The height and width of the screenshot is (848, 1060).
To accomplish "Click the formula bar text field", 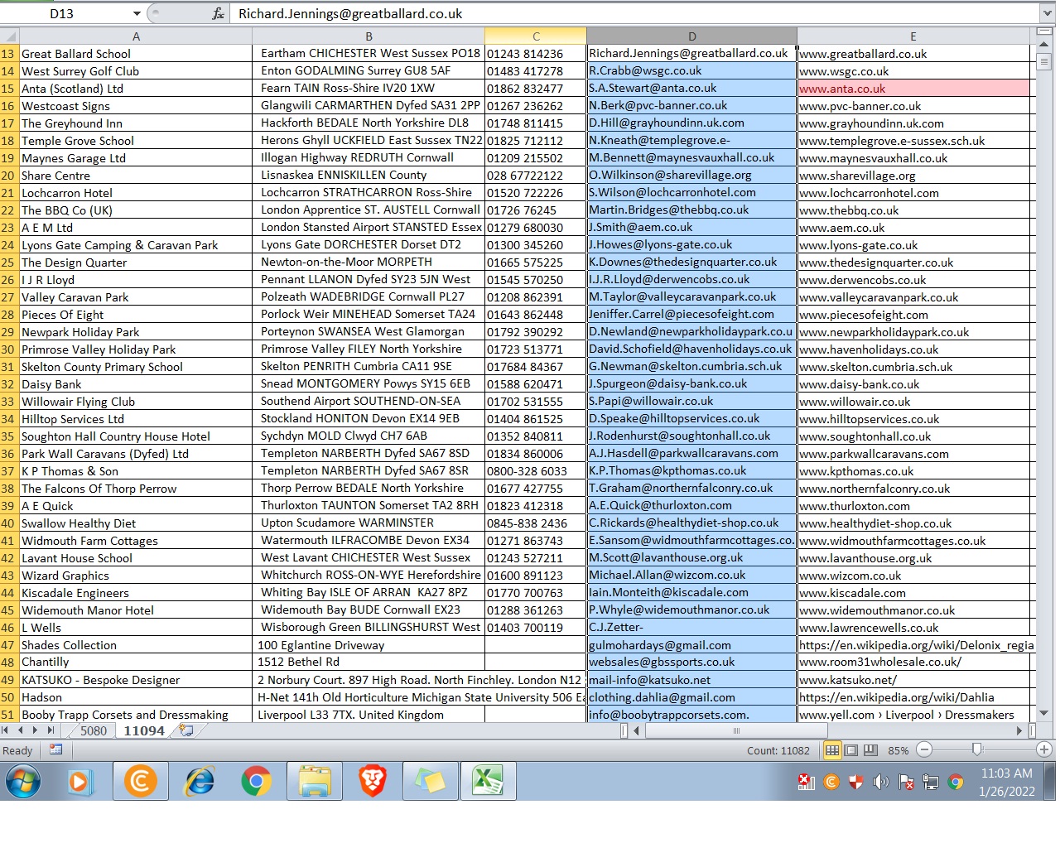I will [x=634, y=13].
